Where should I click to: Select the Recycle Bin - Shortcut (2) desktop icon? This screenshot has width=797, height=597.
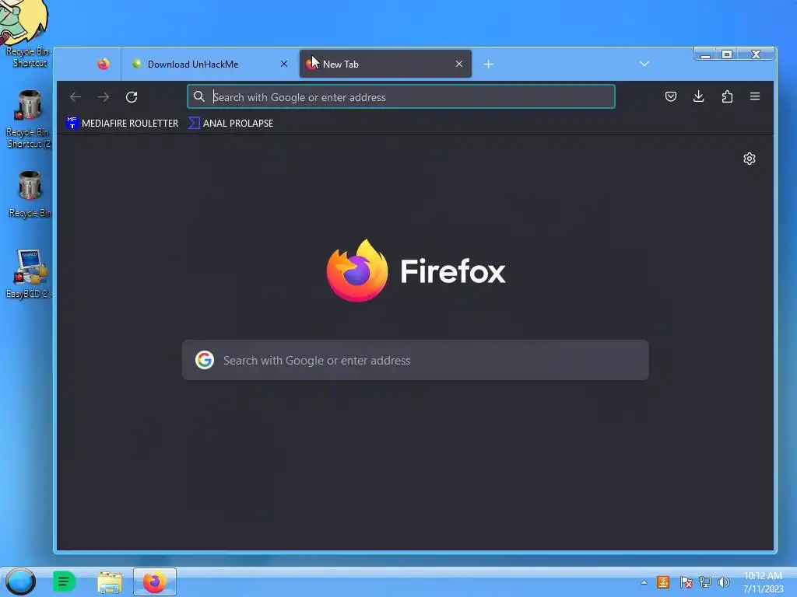click(29, 119)
